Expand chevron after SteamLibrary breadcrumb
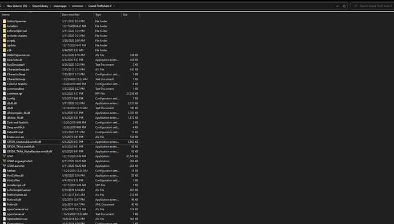The height and width of the screenshot is (224, 394). tap(51, 6)
